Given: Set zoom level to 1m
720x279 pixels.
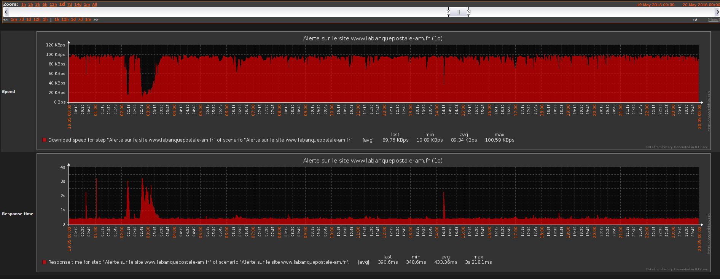Looking at the screenshot, I should click(x=87, y=5).
